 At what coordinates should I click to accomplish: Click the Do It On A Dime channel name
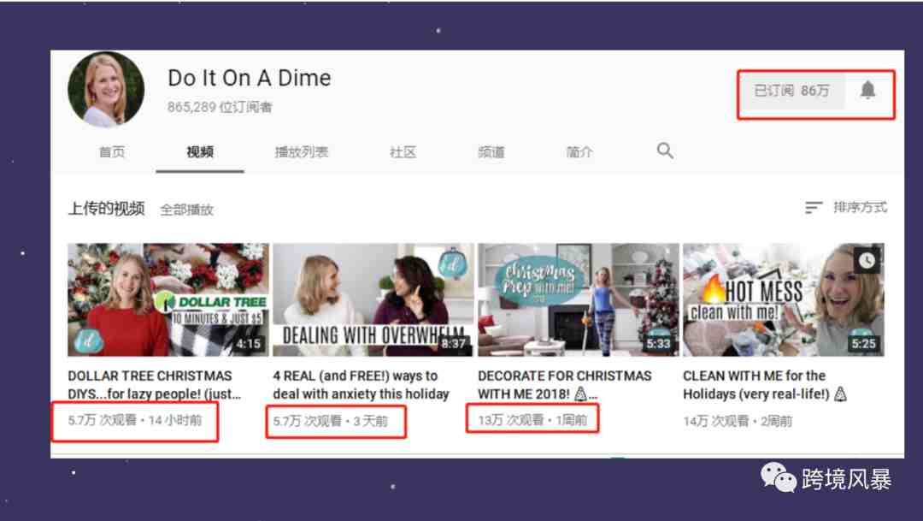click(249, 78)
